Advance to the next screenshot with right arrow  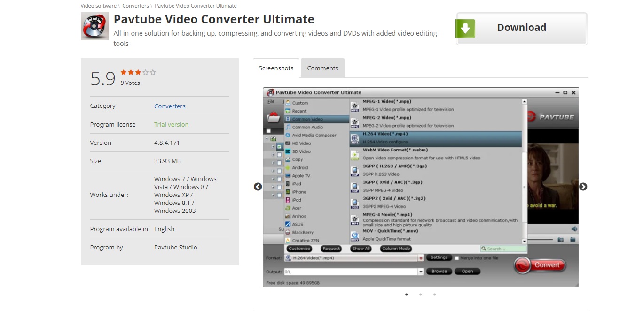coord(583,187)
